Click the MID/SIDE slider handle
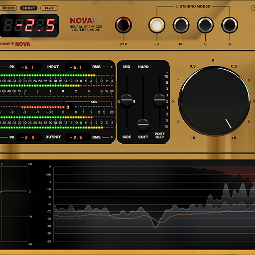The width and height of the screenshot is (255, 255). 127,100
